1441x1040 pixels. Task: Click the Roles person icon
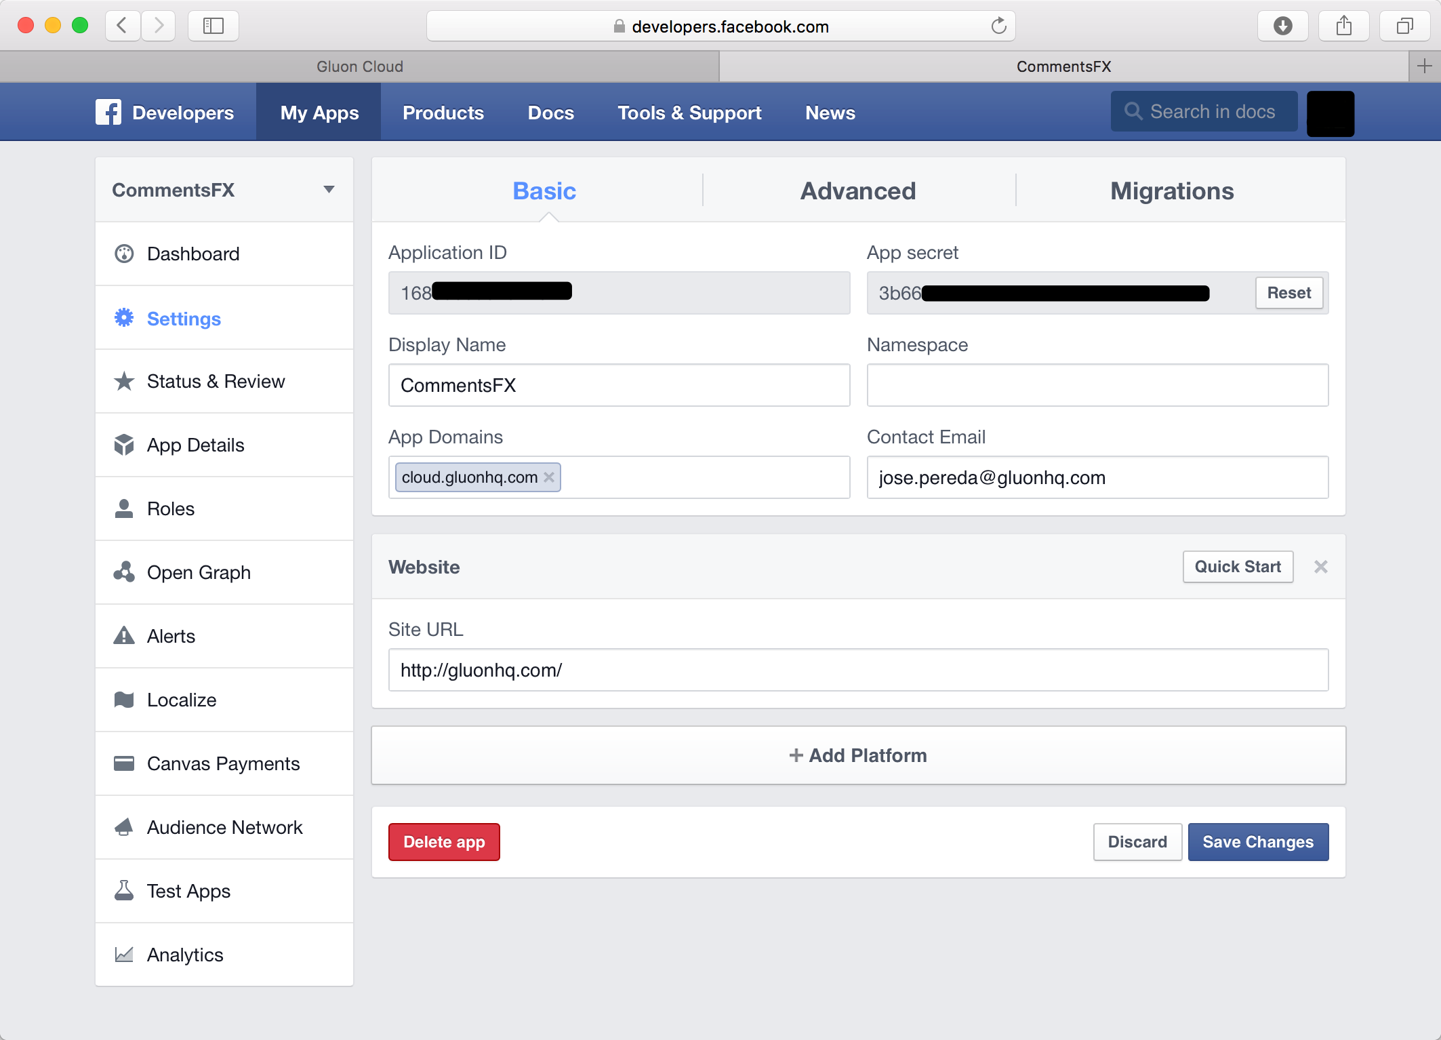(124, 508)
